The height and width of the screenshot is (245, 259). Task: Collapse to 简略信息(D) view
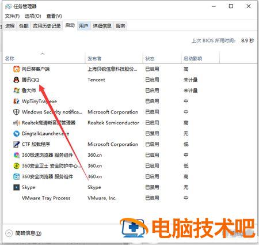tap(24, 233)
